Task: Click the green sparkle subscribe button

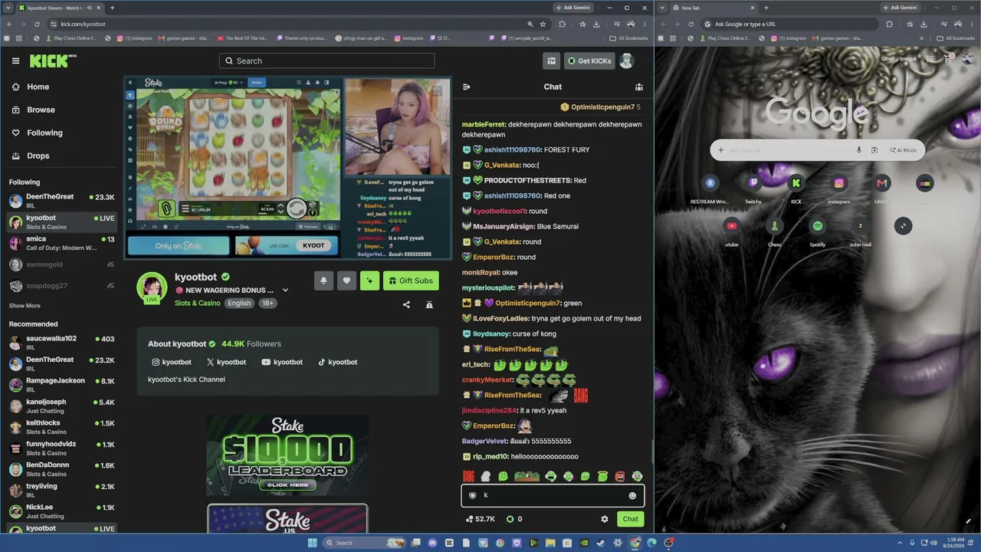Action: pos(369,281)
